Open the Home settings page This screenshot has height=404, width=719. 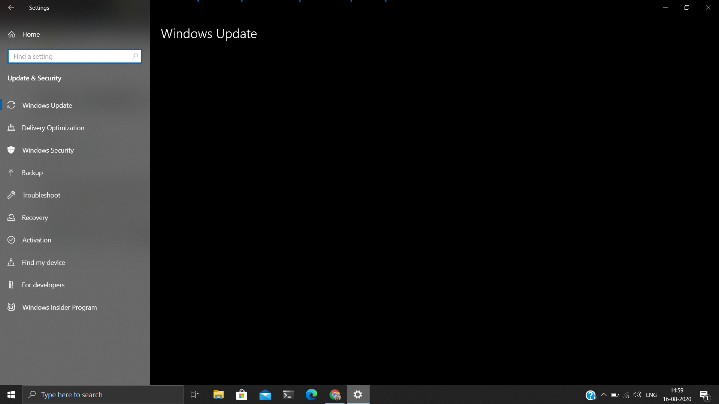pyautogui.click(x=75, y=34)
